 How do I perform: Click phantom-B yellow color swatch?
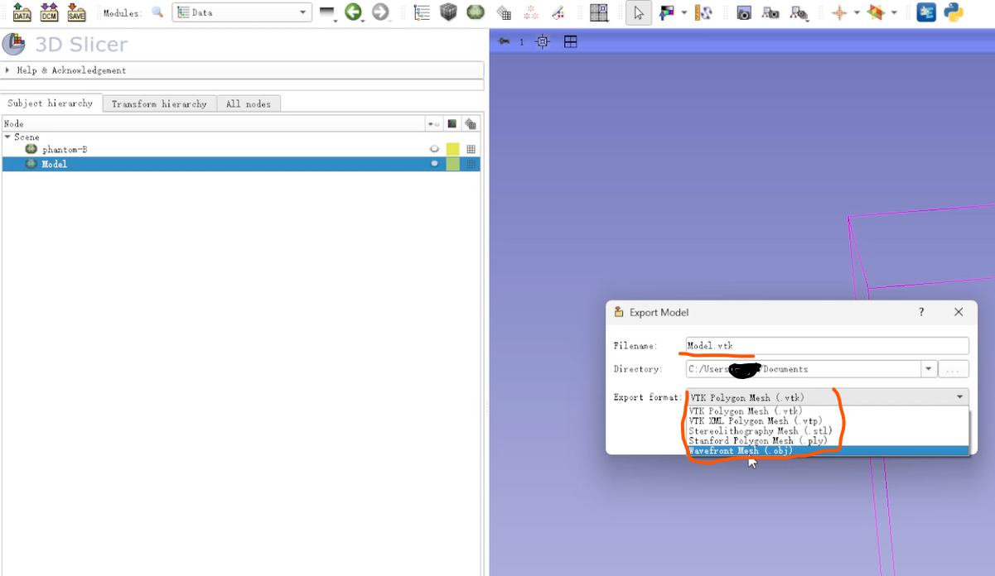(452, 149)
